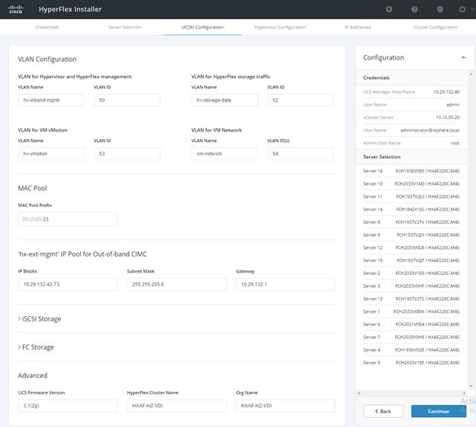Open the IP Addresses tab

[358, 27]
